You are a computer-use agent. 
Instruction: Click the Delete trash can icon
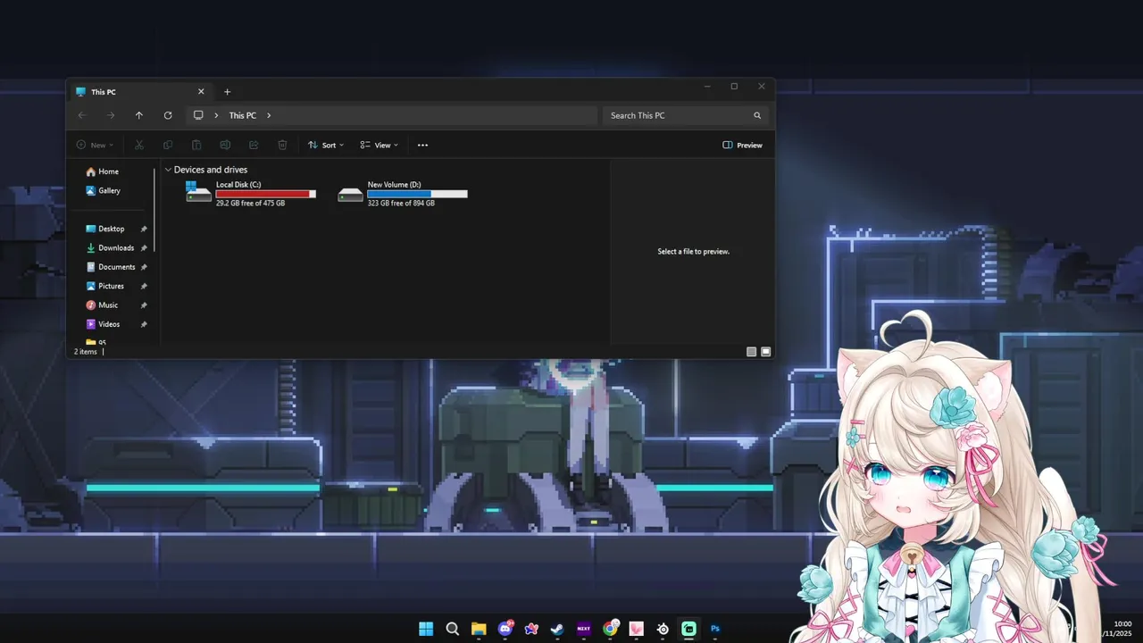282,145
